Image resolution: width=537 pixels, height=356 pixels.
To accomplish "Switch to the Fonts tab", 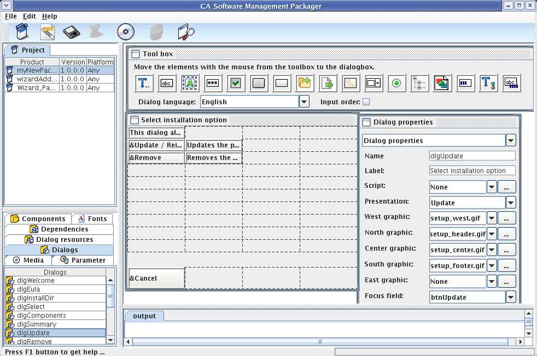I will click(92, 219).
